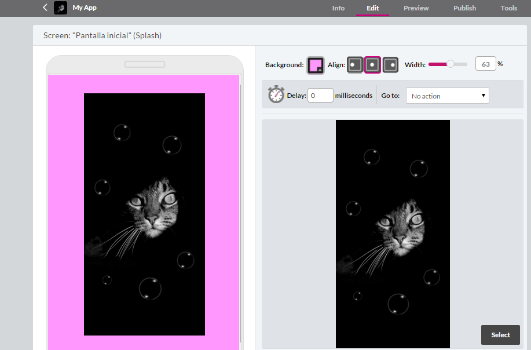Switch to the Info tab
Viewport: 531px width, 350px height.
tap(338, 8)
